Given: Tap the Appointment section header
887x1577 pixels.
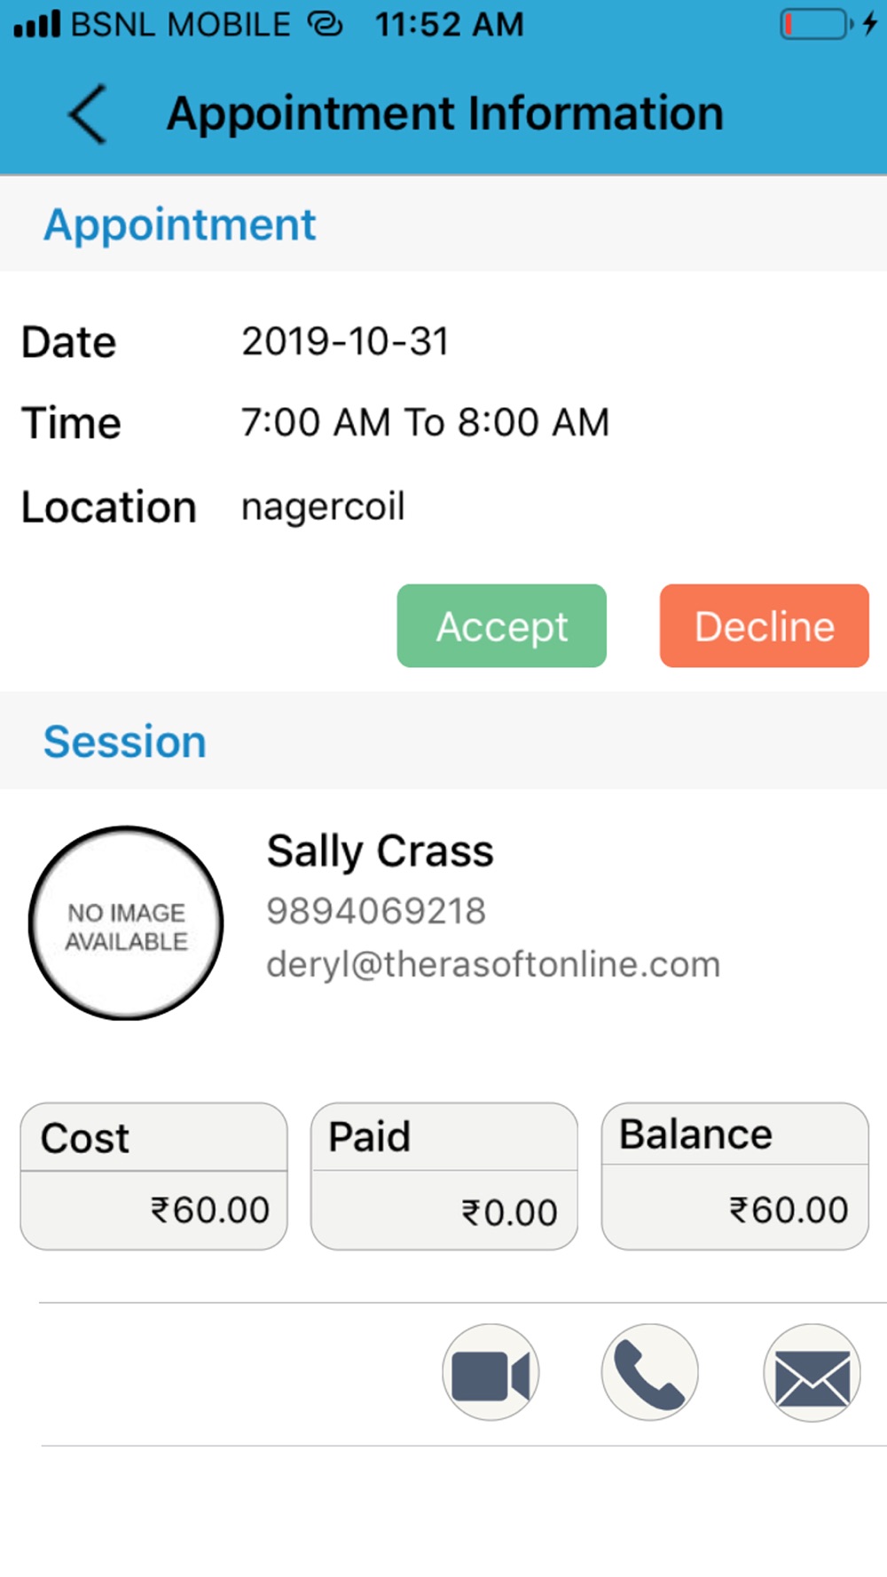Looking at the screenshot, I should click(x=180, y=224).
